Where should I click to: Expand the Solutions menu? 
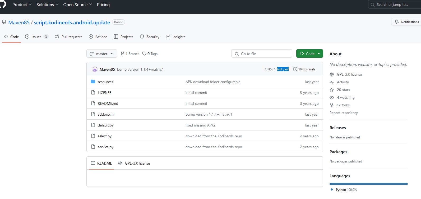tap(48, 4)
